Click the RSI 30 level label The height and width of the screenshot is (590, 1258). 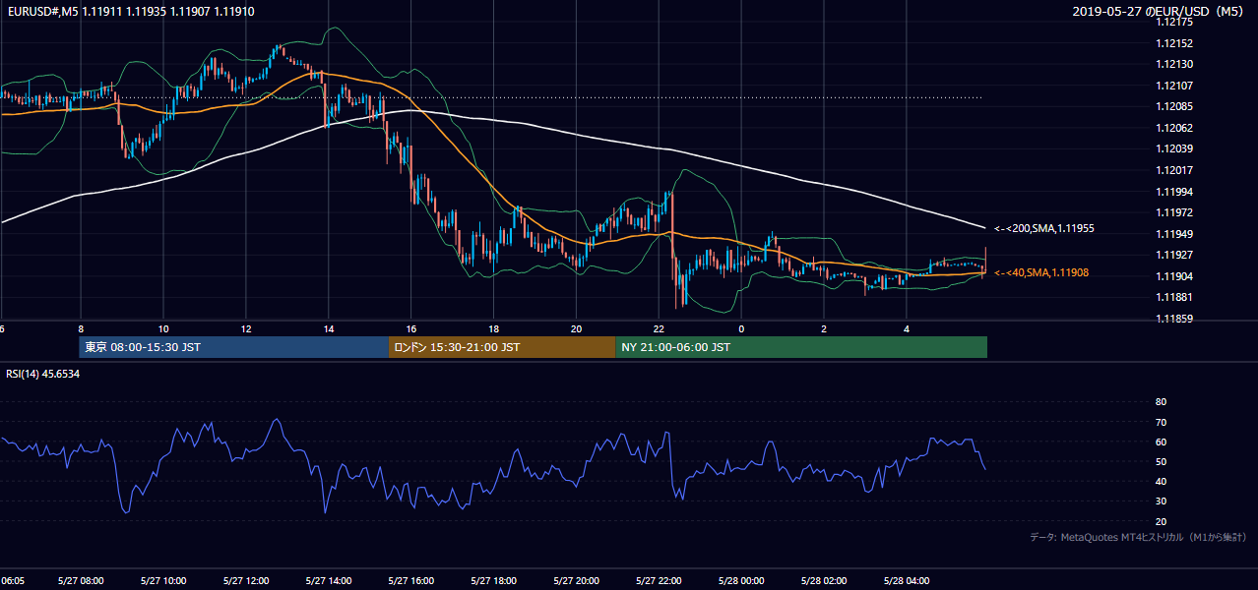[x=1161, y=501]
